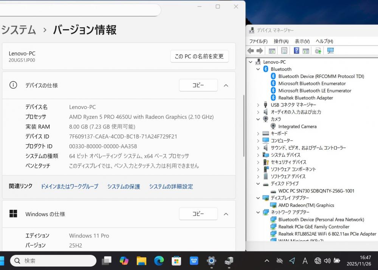Select the Integrated Camera device
The height and width of the screenshot is (270, 378).
tap(297, 126)
